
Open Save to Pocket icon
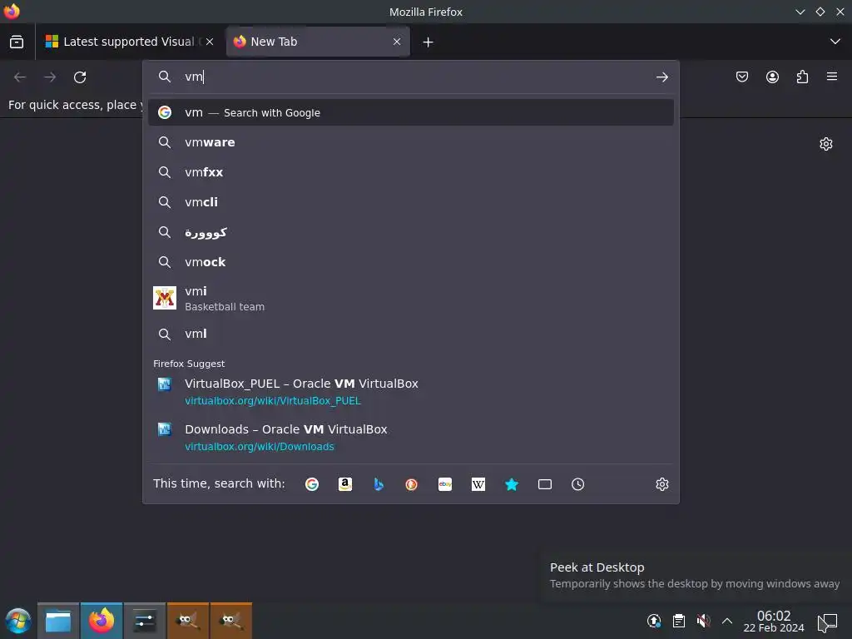pos(741,77)
